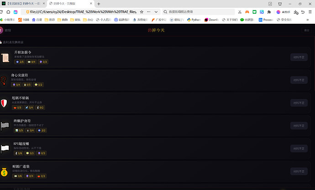
Task: Open the 1688 bookmark
Action: 24,20
